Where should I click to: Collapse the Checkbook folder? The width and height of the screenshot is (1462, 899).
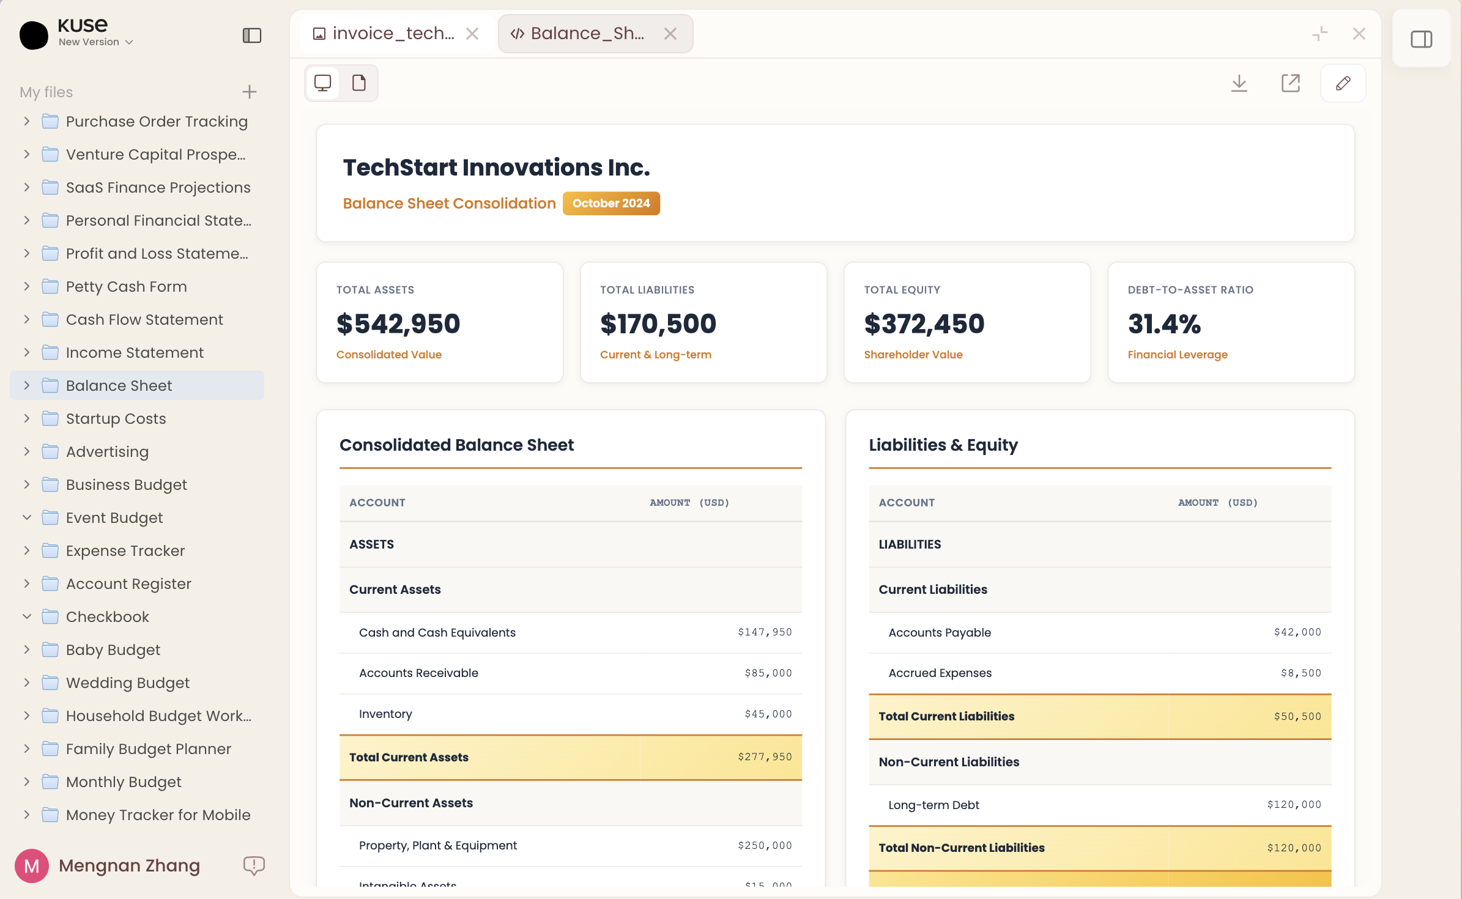27,616
